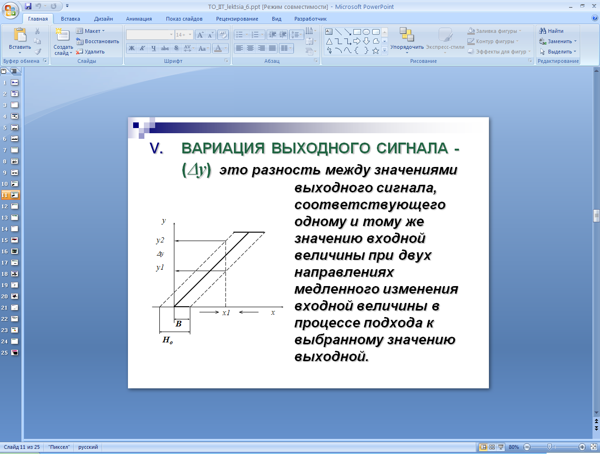Open the Заменить dropdown arrow
The width and height of the screenshot is (600, 454).
tap(576, 41)
